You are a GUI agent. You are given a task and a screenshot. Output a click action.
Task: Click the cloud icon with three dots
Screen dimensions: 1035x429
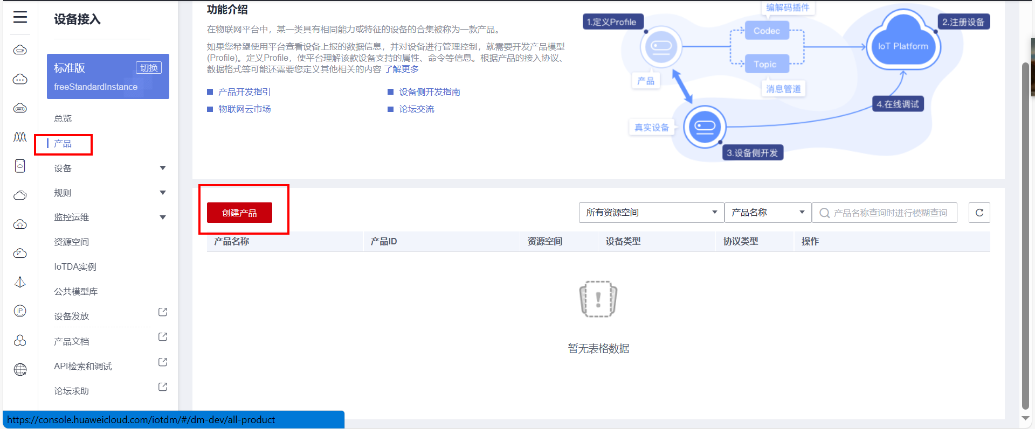(x=20, y=79)
